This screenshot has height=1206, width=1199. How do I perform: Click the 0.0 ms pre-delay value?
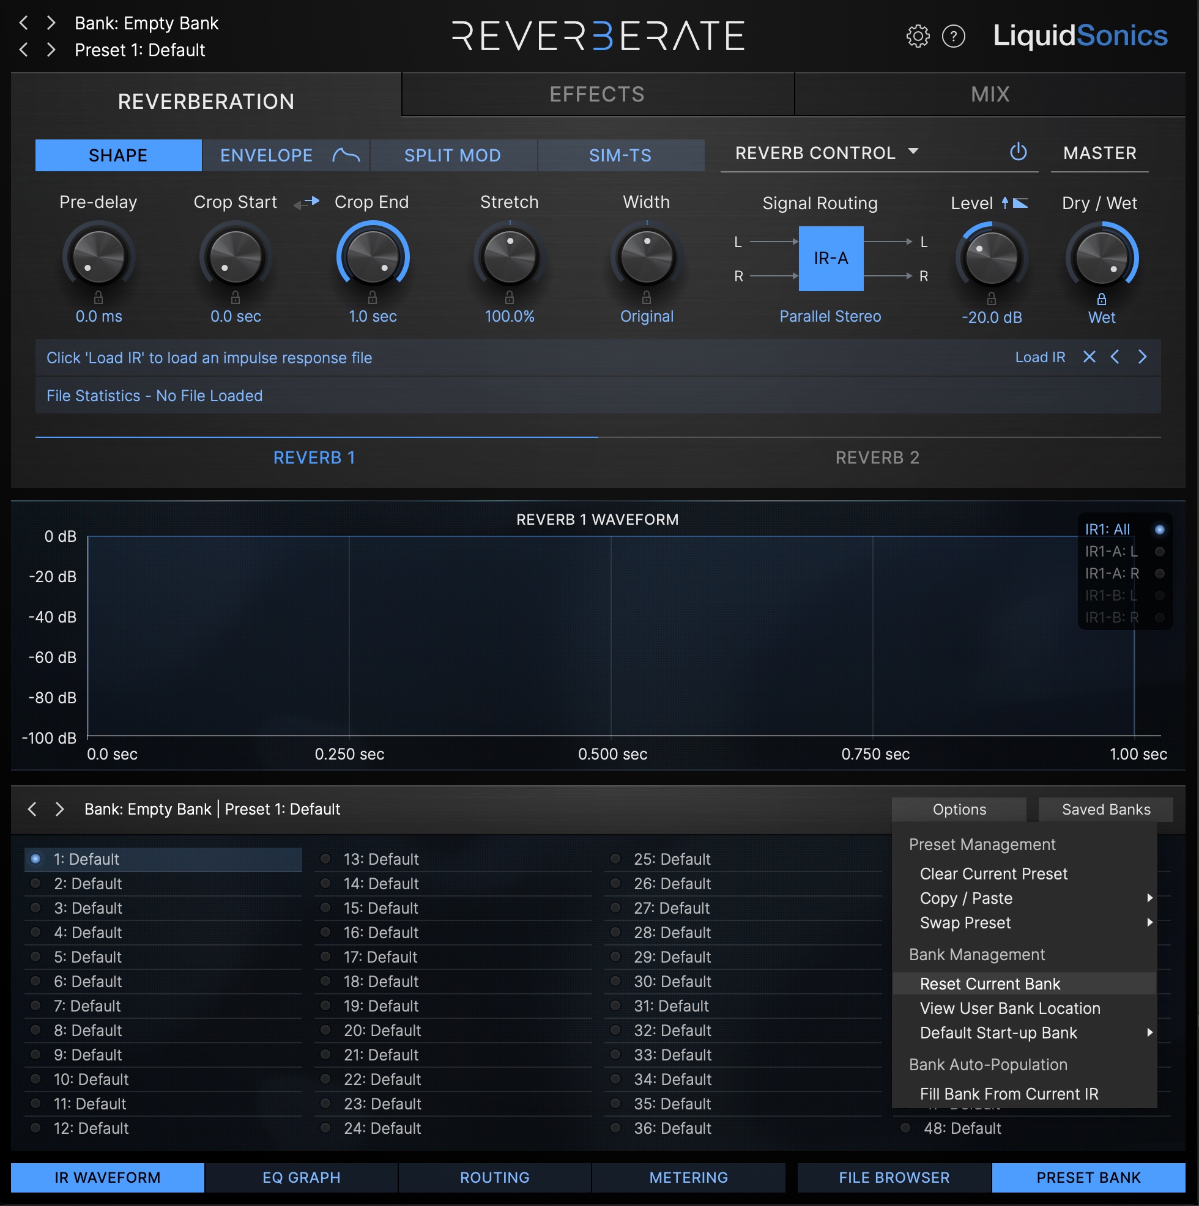pyautogui.click(x=98, y=316)
